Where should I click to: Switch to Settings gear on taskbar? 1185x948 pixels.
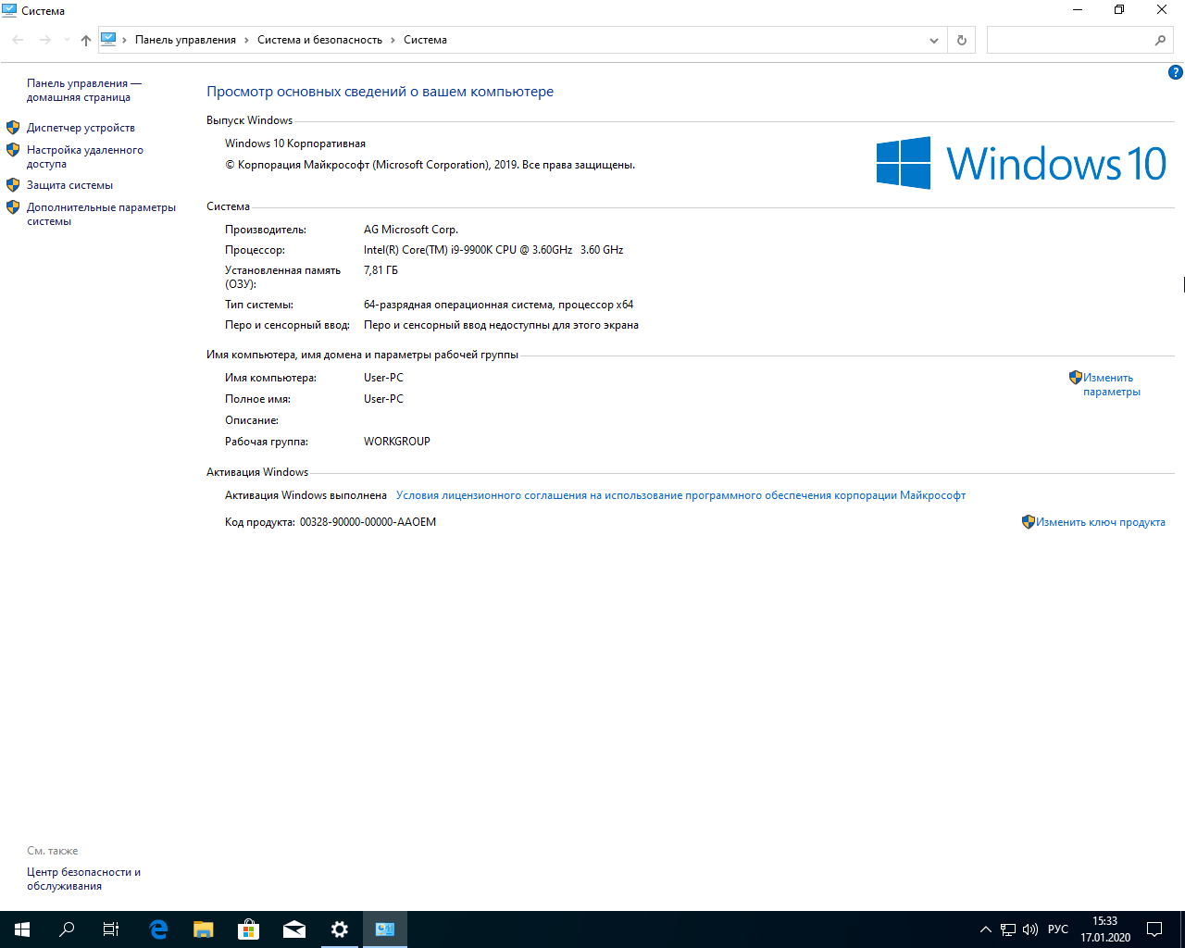[340, 929]
